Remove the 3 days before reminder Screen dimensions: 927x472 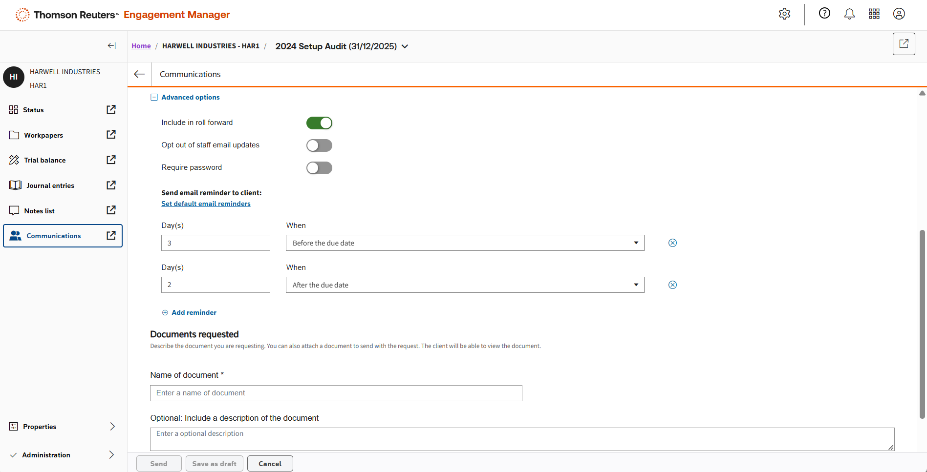click(672, 243)
